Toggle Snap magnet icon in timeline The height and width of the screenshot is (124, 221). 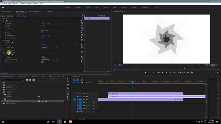[78, 82]
